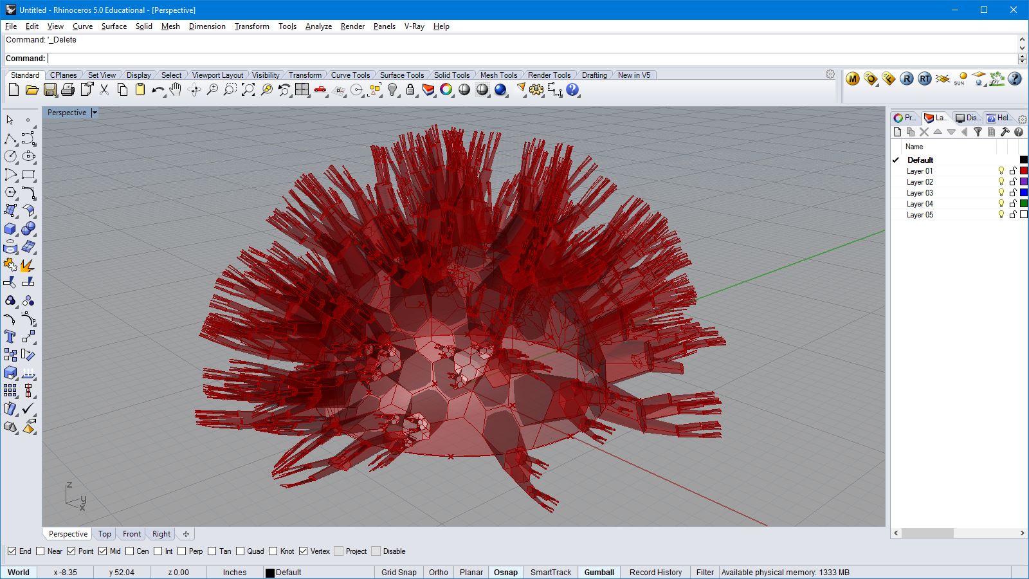
Task: Open the Surface menu
Action: [114, 26]
